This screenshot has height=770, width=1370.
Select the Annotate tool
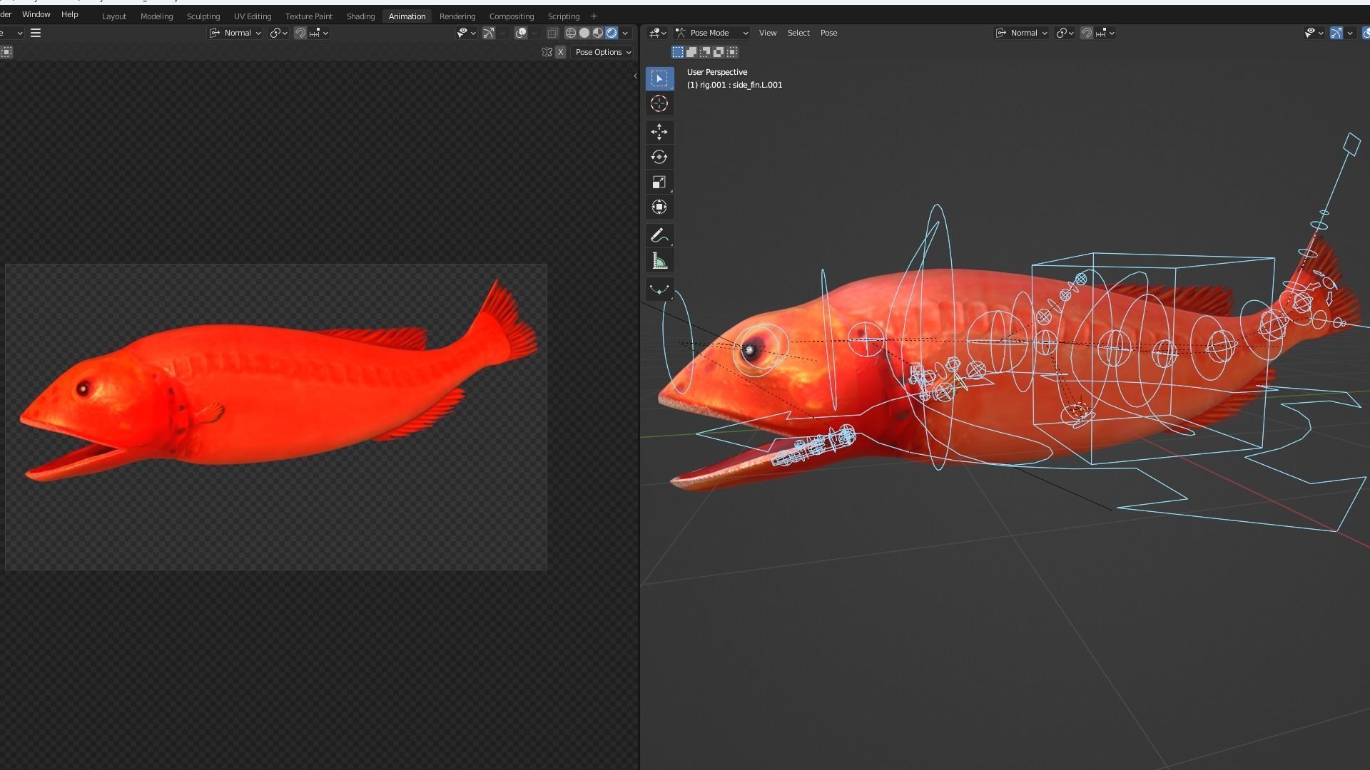(x=659, y=235)
